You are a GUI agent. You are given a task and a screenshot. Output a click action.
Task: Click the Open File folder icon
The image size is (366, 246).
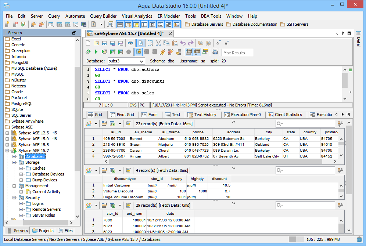(96, 43)
